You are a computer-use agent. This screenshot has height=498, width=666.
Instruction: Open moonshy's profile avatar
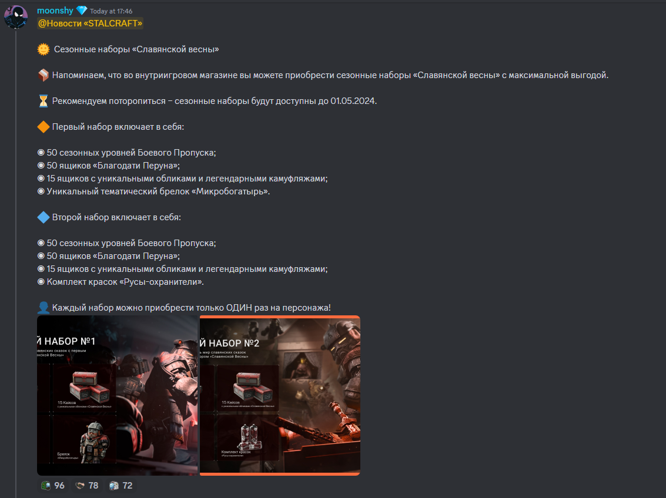pos(16,17)
